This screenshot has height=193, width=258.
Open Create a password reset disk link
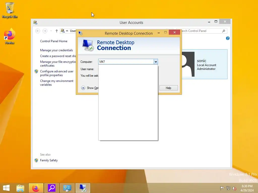click(58, 56)
